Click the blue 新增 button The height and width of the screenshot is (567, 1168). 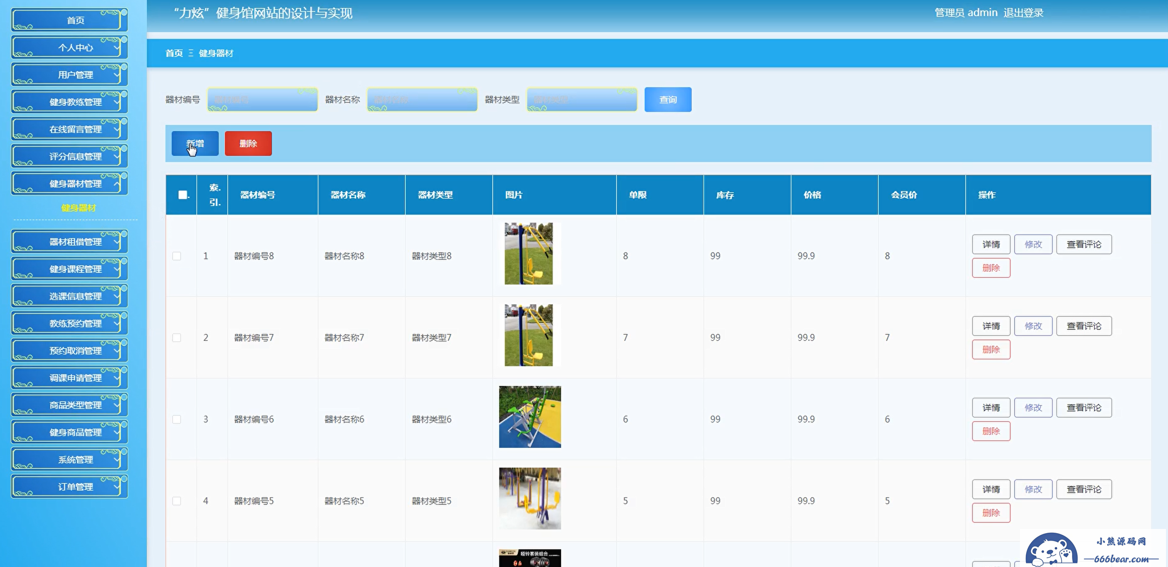tap(195, 143)
